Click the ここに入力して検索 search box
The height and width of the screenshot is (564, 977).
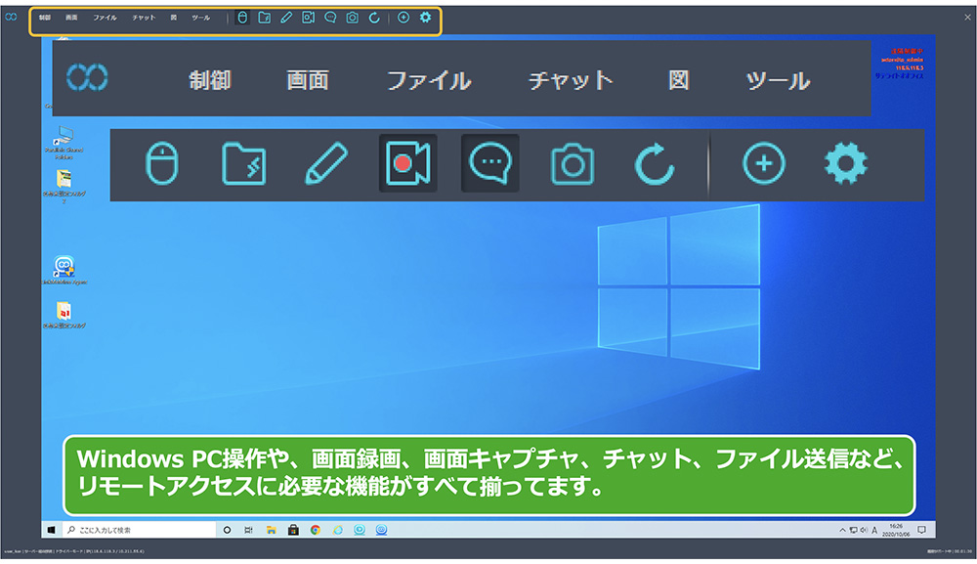(139, 530)
